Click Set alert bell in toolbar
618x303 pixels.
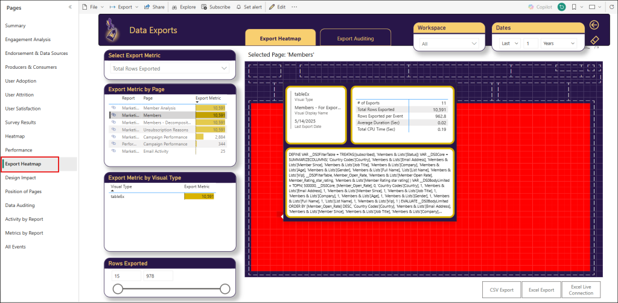point(250,7)
